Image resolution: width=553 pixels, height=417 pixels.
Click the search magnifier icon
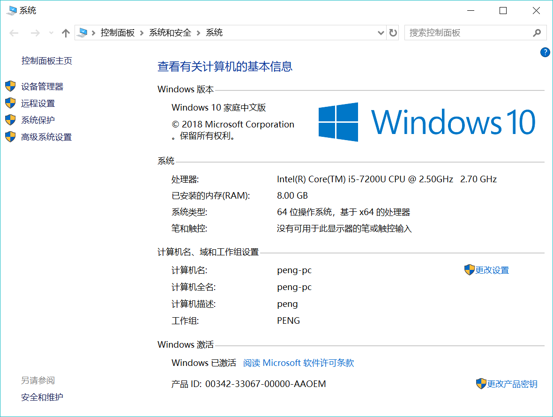(537, 33)
